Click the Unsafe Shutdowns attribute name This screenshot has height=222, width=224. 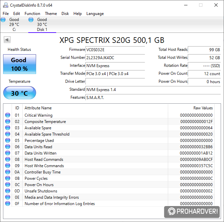click(x=41, y=191)
